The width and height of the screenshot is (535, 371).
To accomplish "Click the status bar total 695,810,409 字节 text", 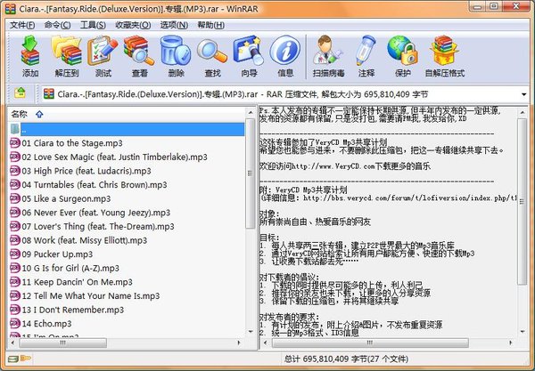I will coord(325,359).
